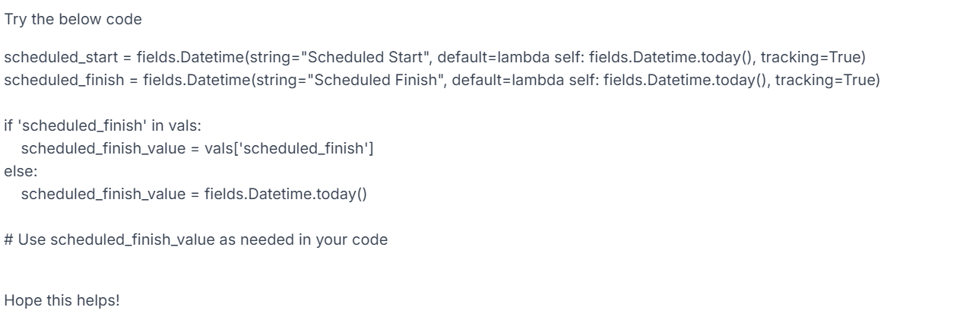Click the "Try the below code" text
957x320 pixels.
pyautogui.click(x=73, y=20)
